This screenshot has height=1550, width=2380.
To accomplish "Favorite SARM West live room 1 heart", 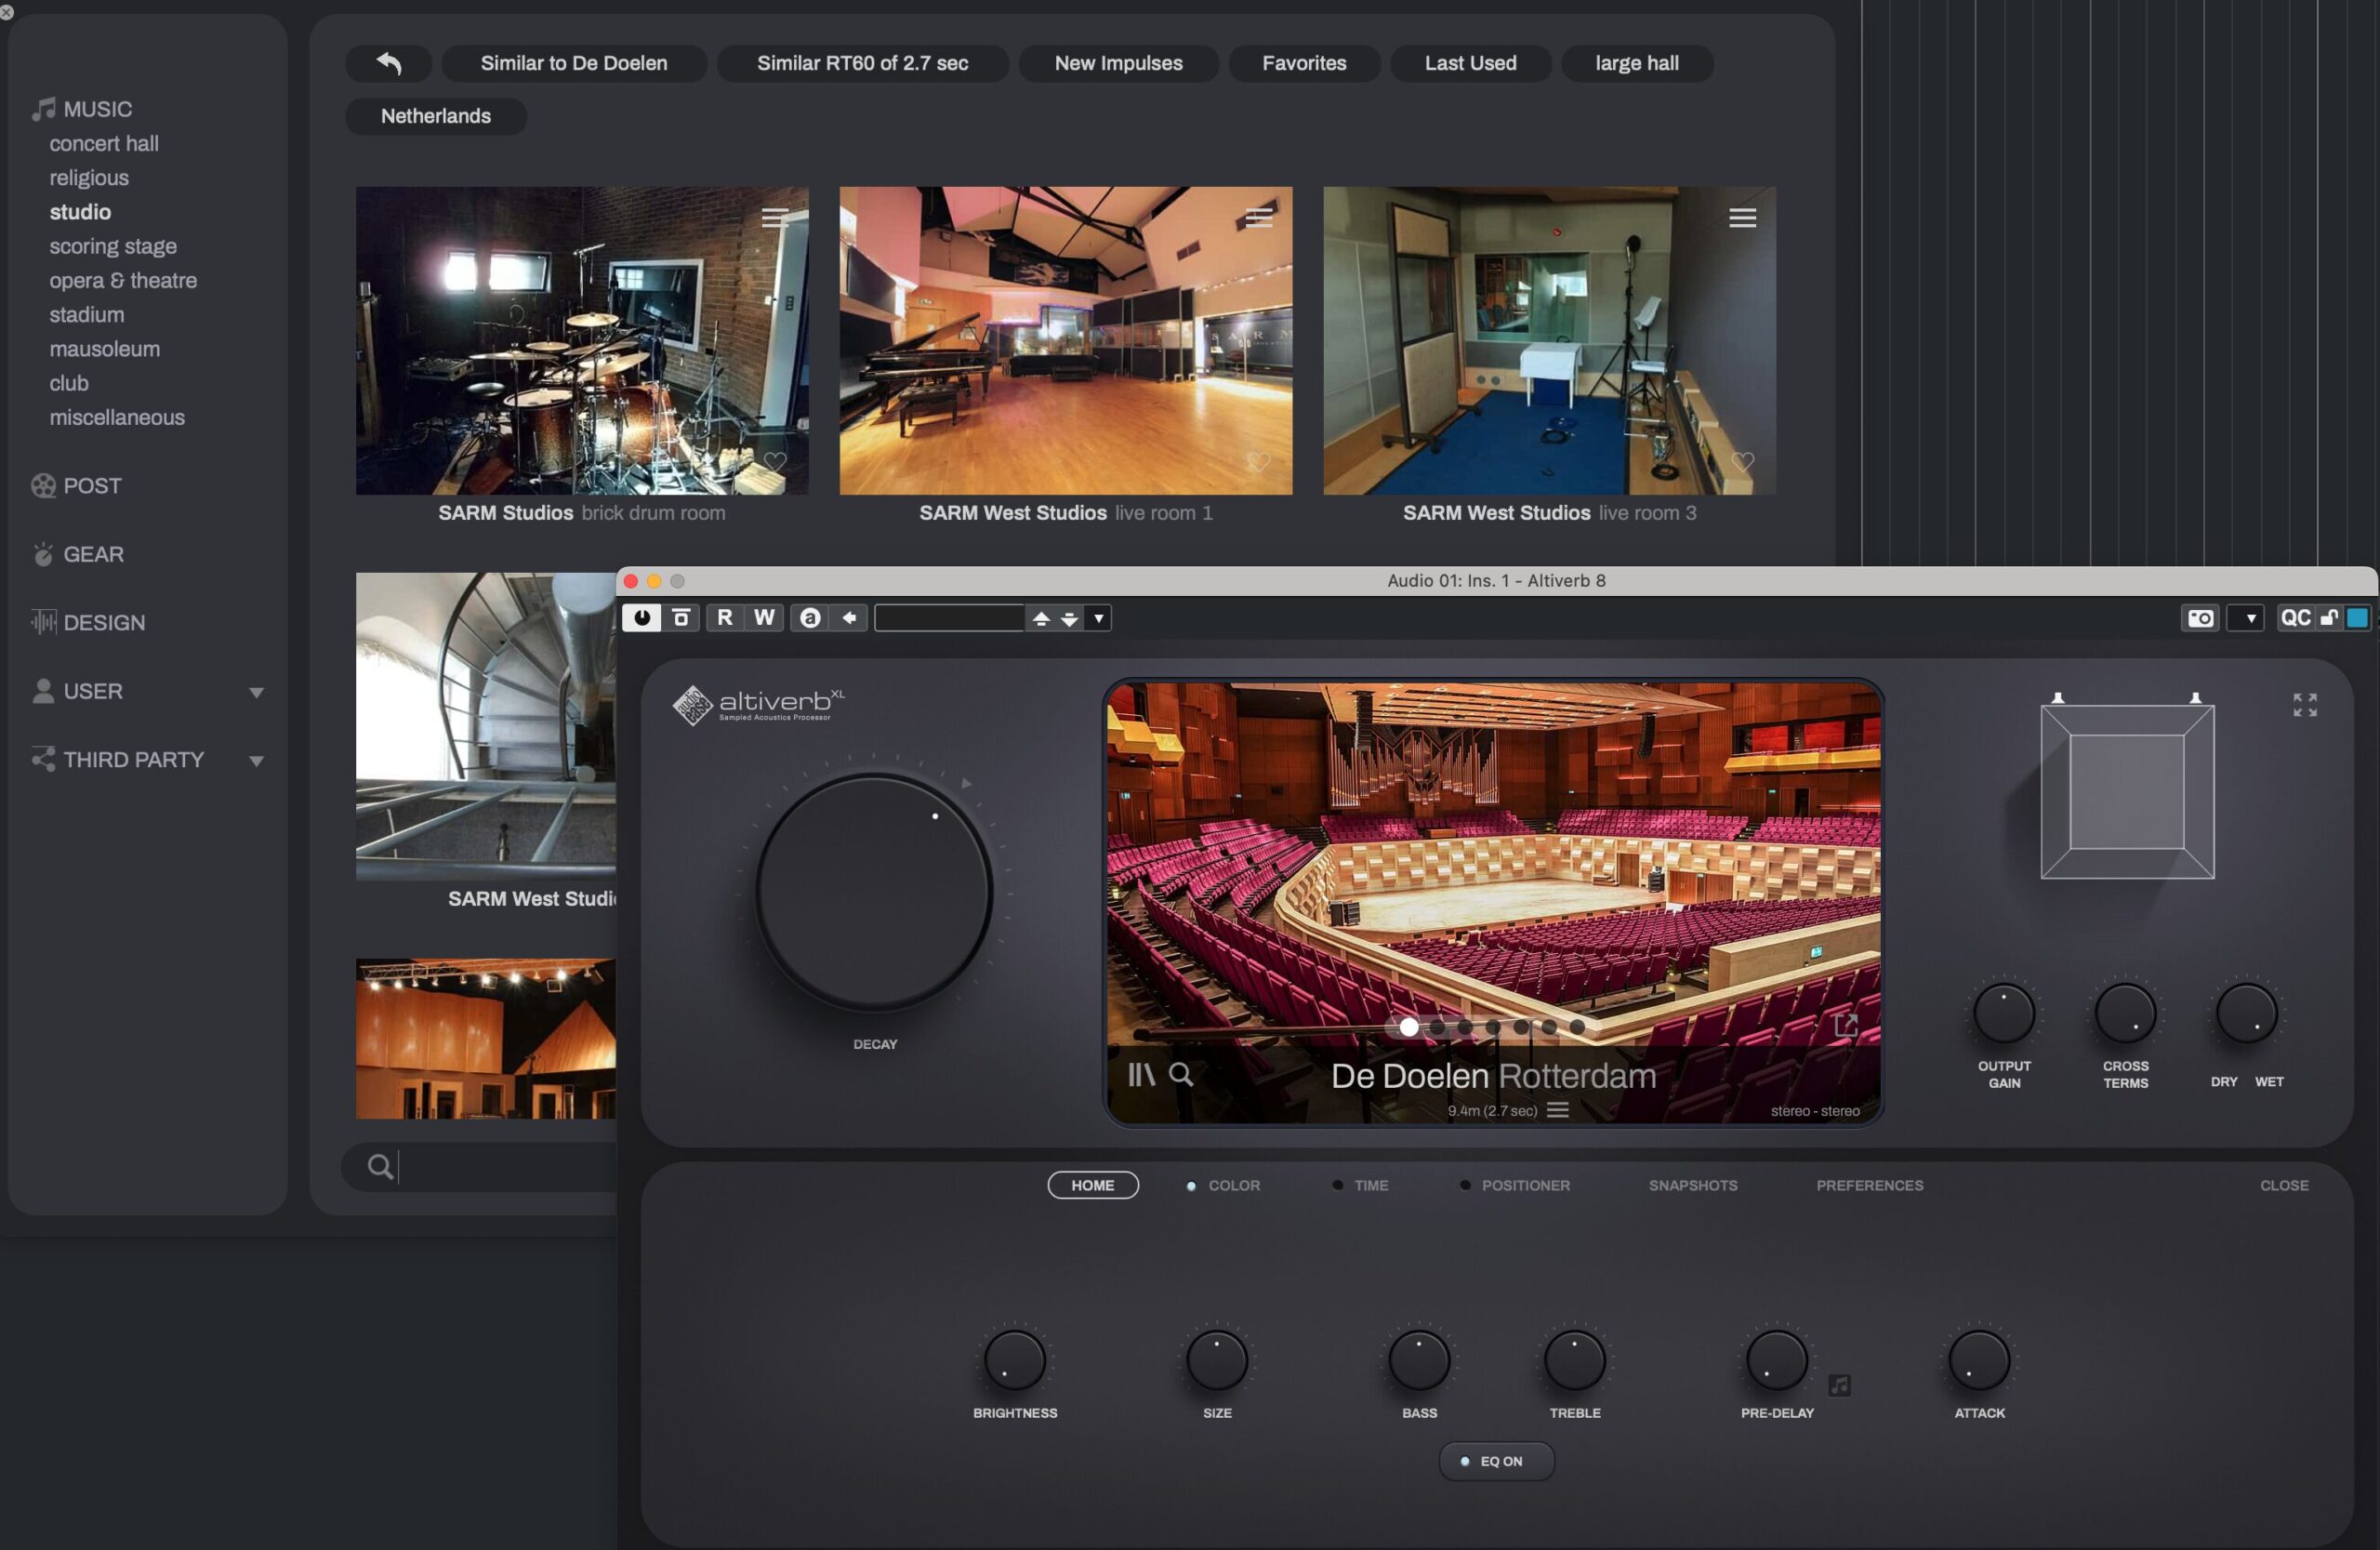I will coord(1258,461).
